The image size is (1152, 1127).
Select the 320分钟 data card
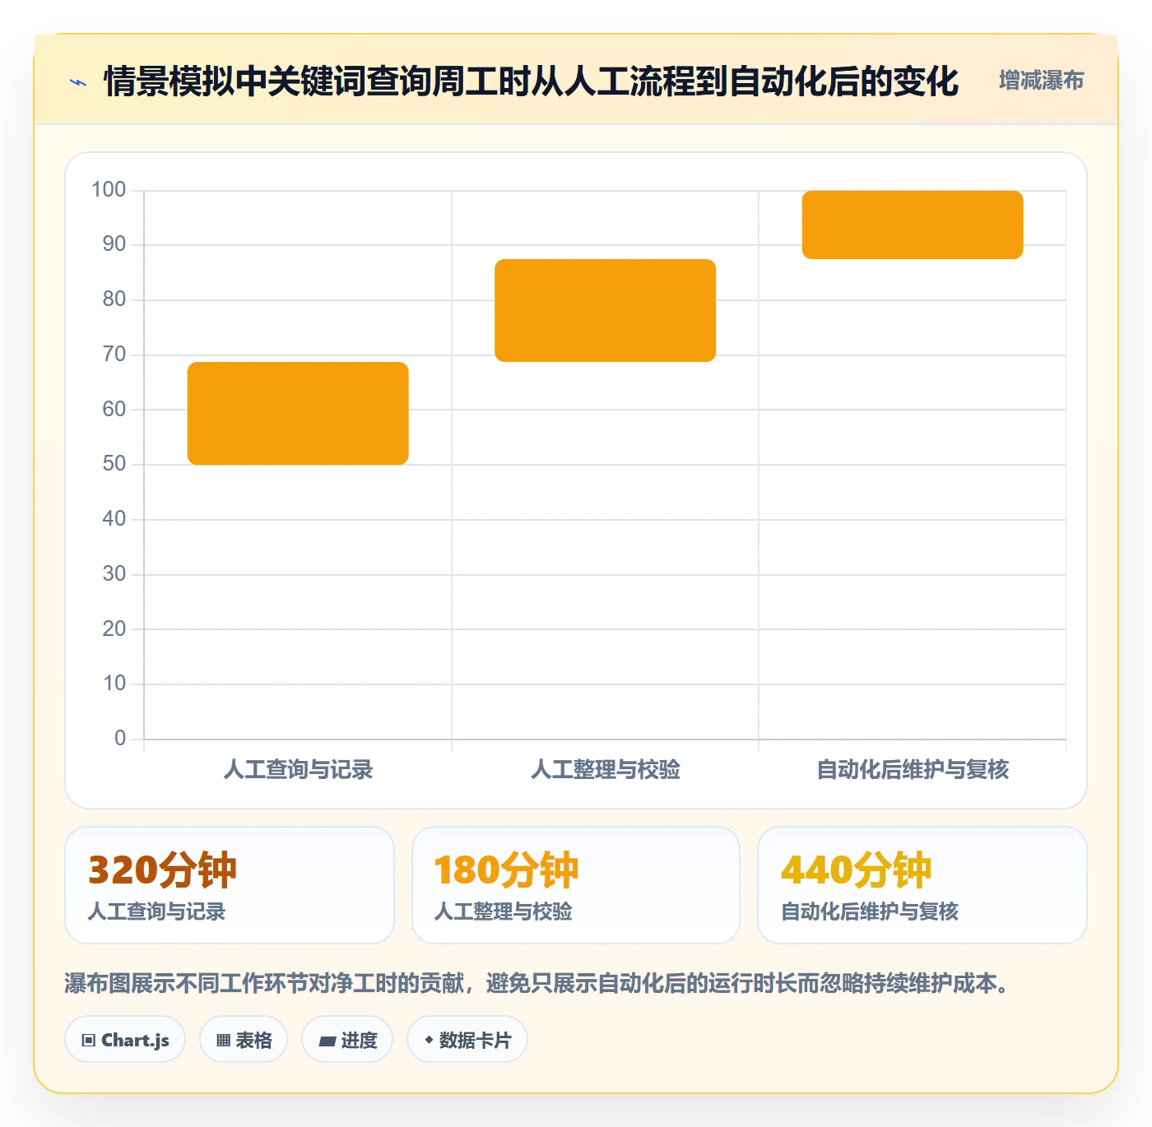pyautogui.click(x=230, y=885)
